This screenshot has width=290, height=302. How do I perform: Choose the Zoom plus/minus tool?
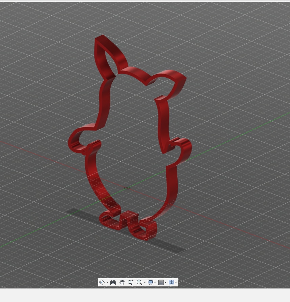131,282
